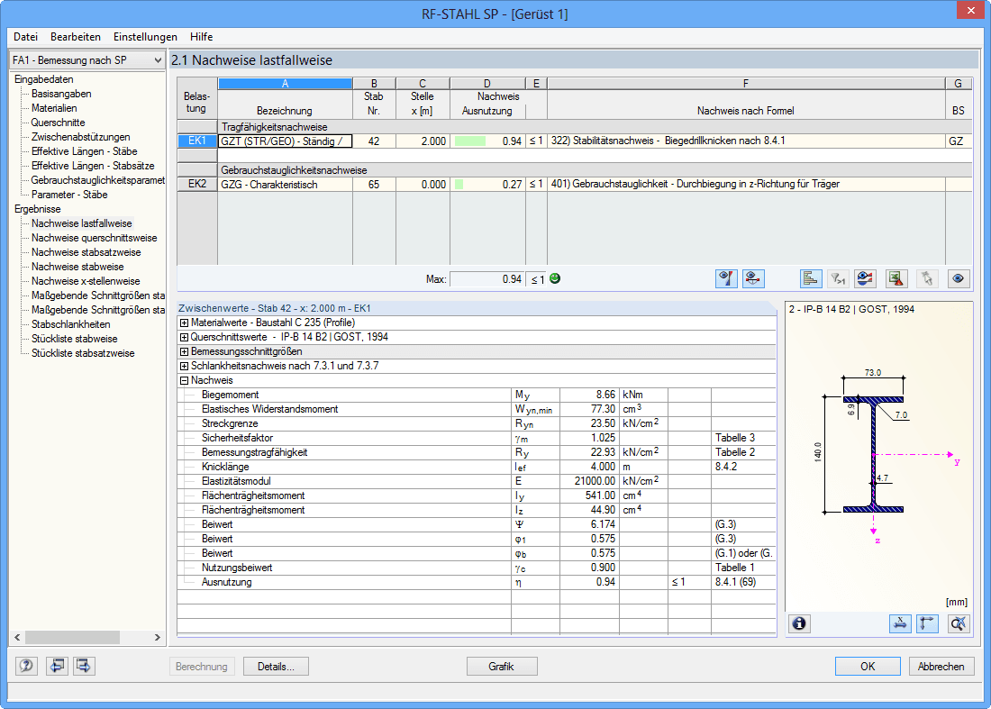Click the colored result diagram eye icon
The height and width of the screenshot is (709, 991).
point(865,278)
